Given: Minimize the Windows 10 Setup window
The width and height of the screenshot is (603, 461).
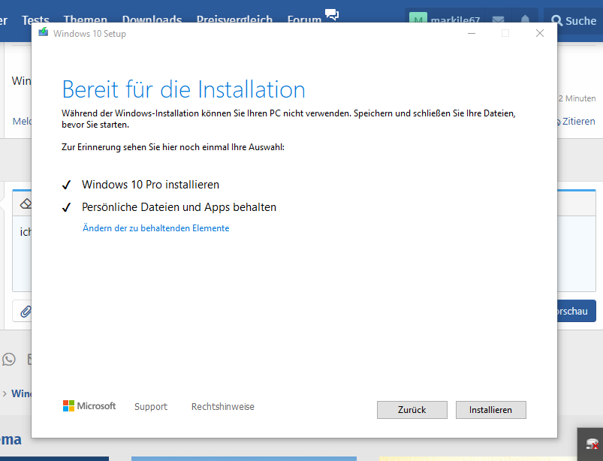Looking at the screenshot, I should click(472, 34).
